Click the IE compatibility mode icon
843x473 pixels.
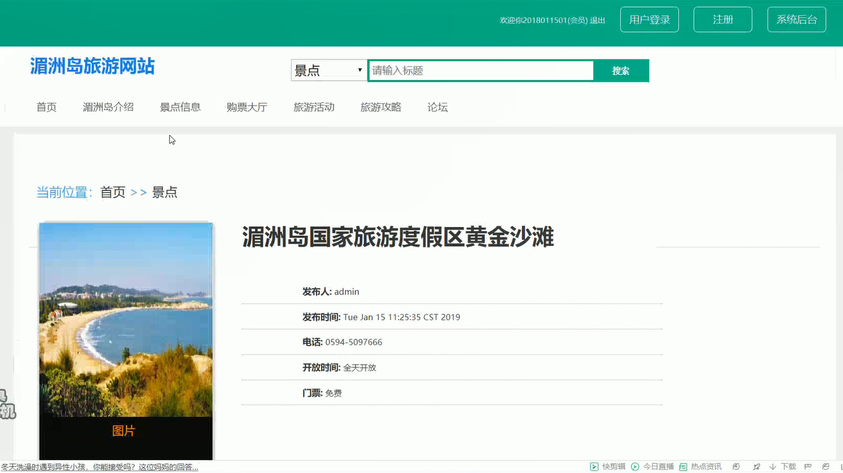826,467
